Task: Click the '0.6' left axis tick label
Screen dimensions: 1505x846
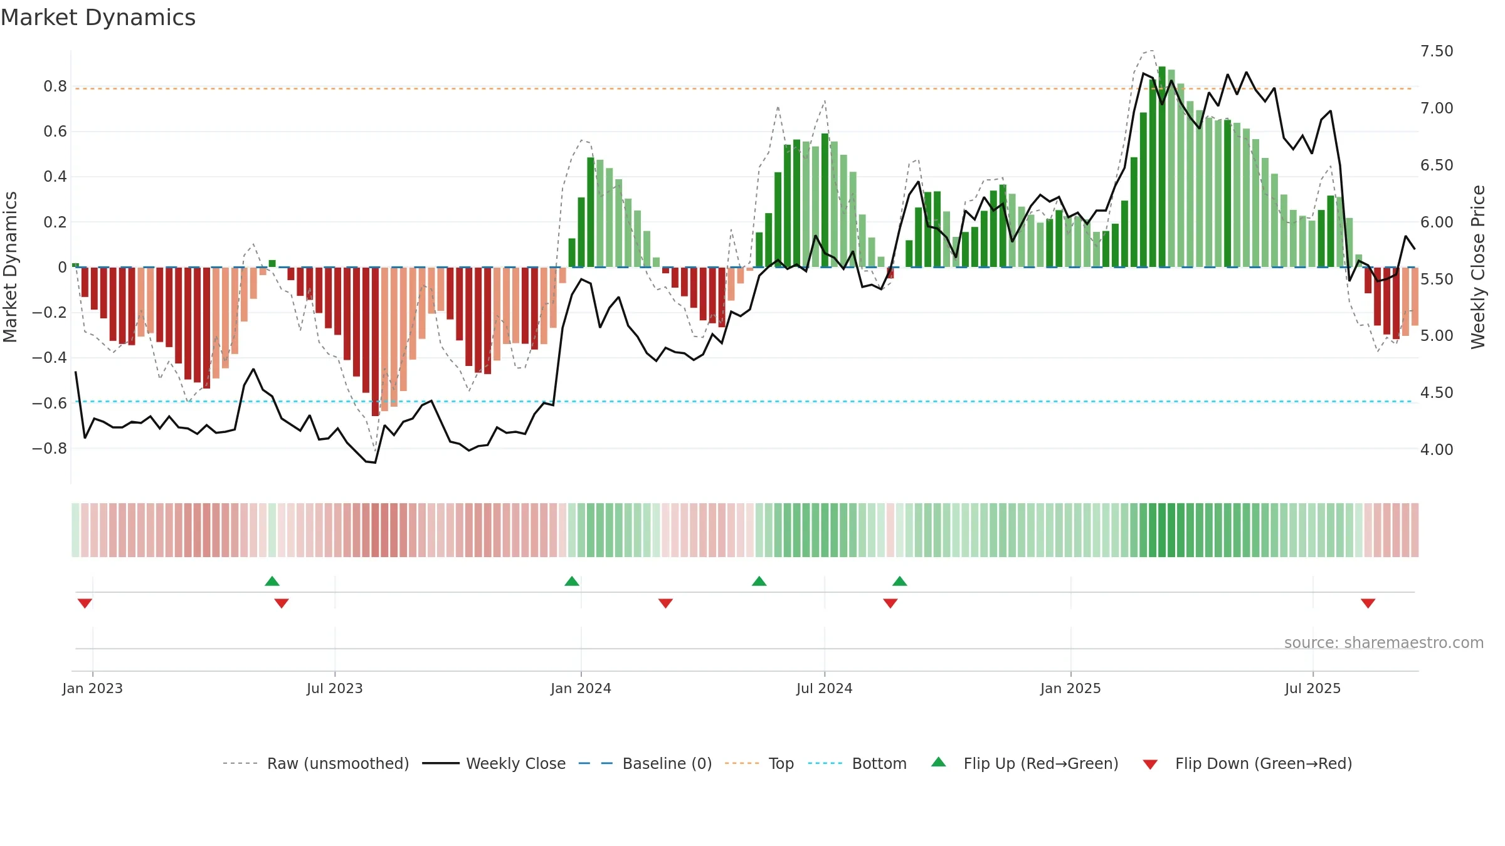Action: coord(55,132)
